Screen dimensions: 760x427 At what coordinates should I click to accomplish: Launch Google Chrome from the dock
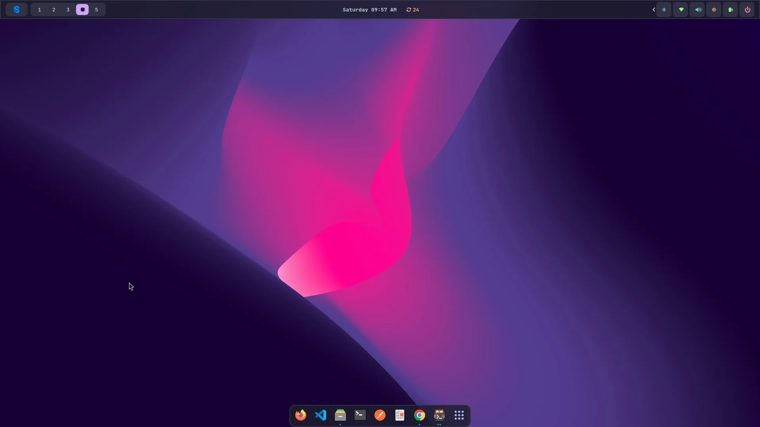420,415
